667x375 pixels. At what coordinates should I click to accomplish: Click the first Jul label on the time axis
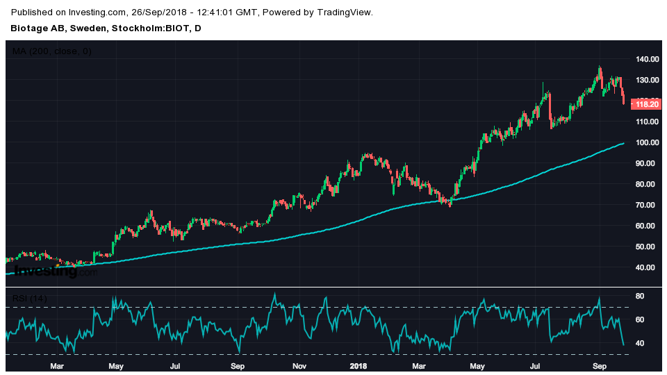pyautogui.click(x=175, y=366)
